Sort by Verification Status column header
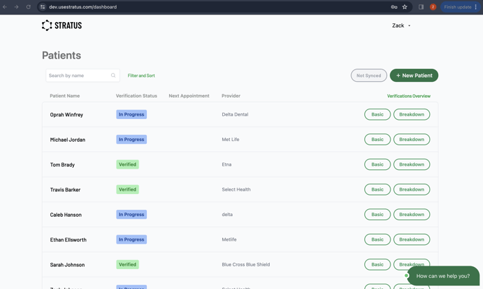Image resolution: width=483 pixels, height=289 pixels. [x=136, y=96]
